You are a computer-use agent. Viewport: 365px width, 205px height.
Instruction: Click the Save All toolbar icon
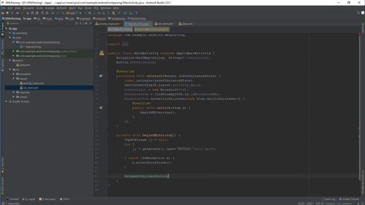(x=7, y=13)
